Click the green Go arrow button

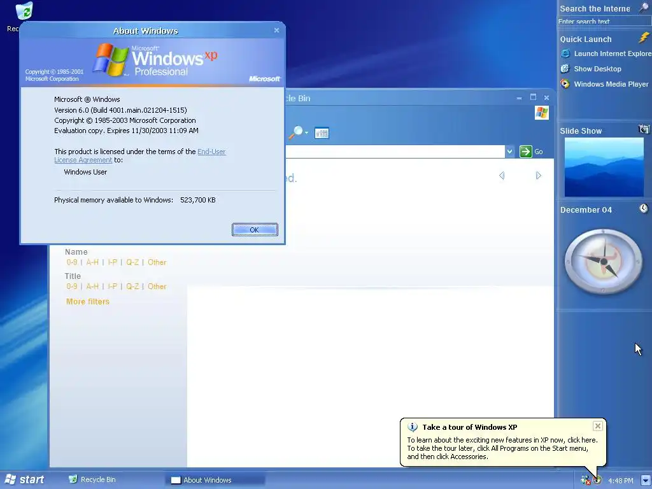click(x=525, y=152)
